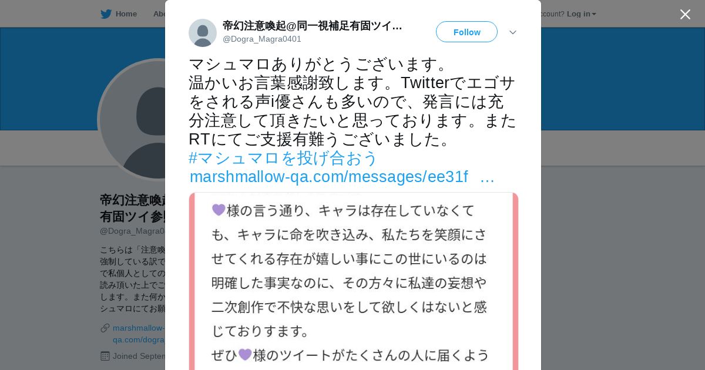Open the profile's marshmallow-qa.com website link
Screen dimensions: 705x370
pyautogui.click(x=139, y=334)
